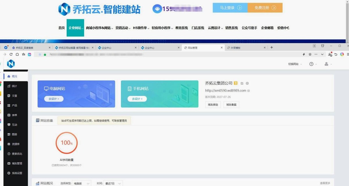
Task: 点击表单图标进入表单管理
Action: [x=9, y=115]
